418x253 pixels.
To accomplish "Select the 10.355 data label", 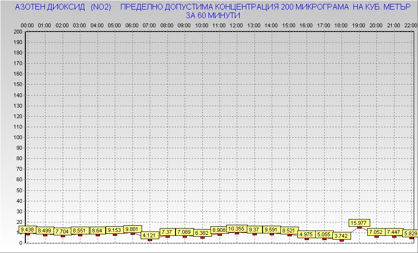I will pos(237,229).
